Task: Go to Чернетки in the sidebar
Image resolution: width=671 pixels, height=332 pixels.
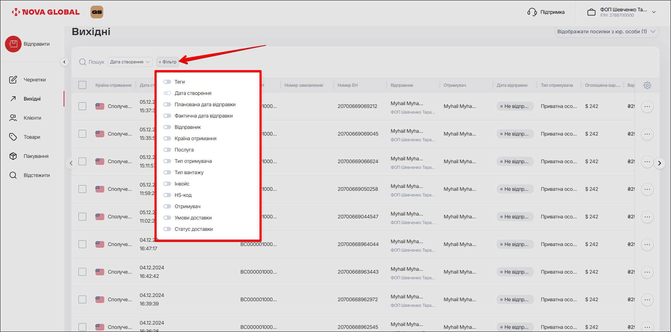Action: [34, 80]
